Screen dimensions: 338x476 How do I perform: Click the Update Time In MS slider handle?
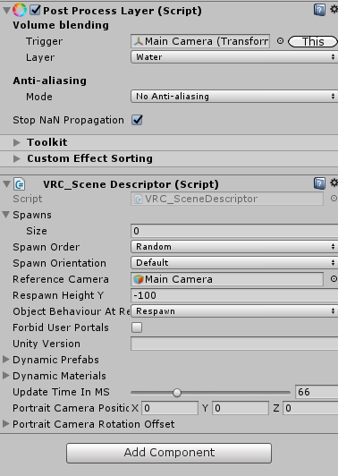click(177, 393)
